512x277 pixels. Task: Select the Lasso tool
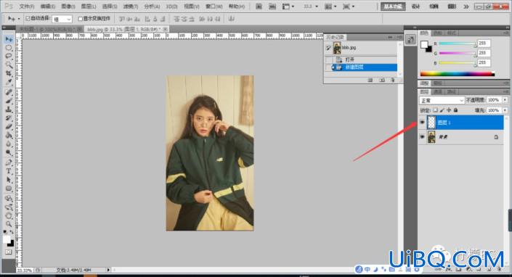click(x=9, y=57)
